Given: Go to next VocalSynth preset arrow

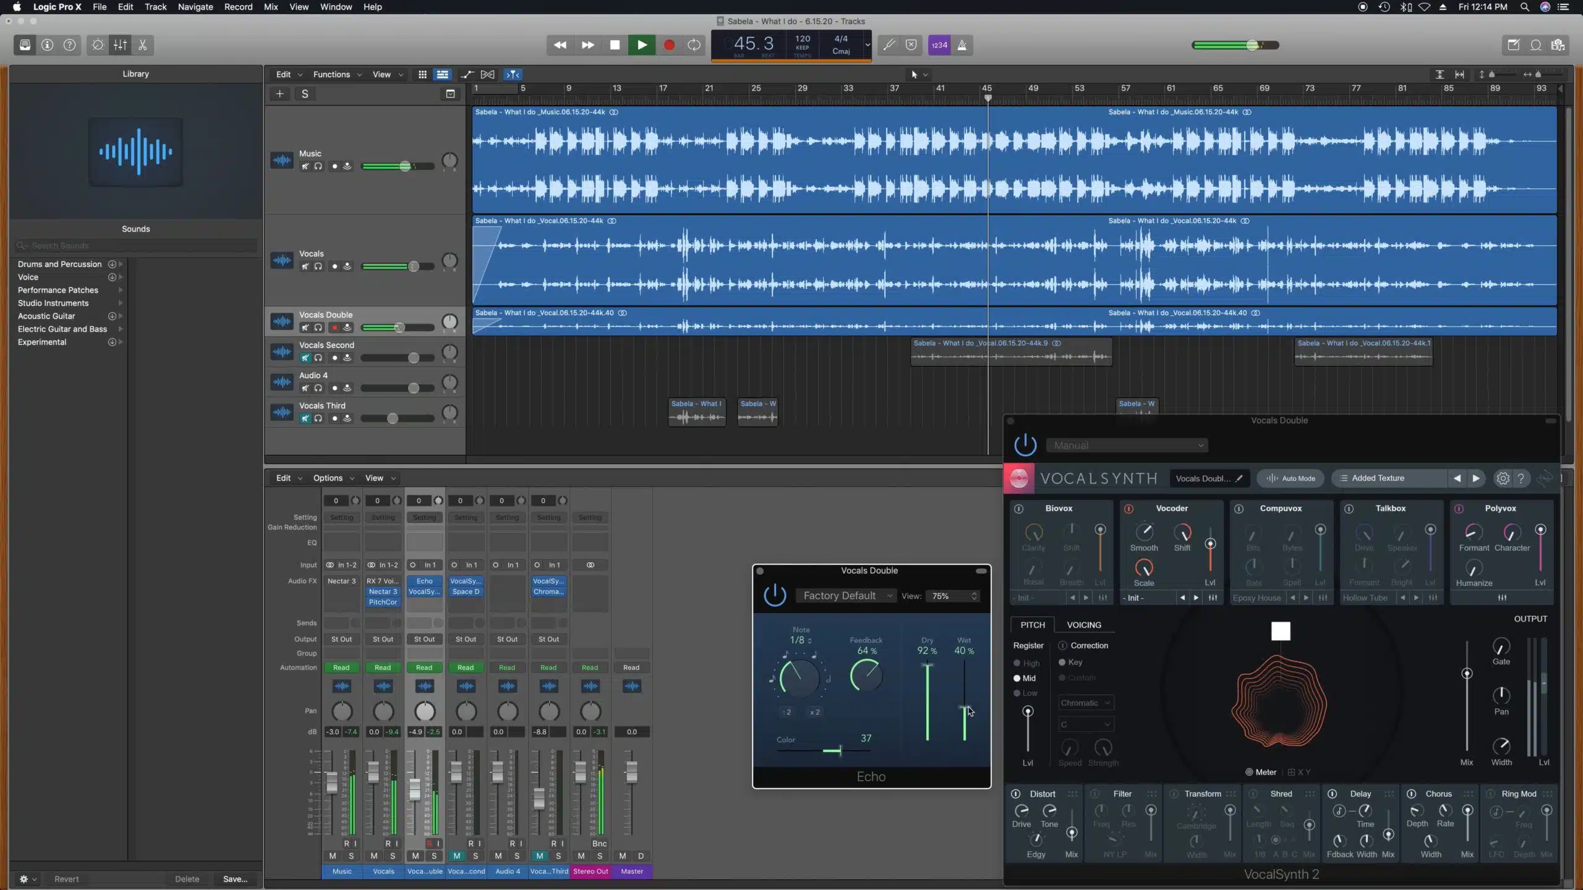Looking at the screenshot, I should pos(1476,478).
